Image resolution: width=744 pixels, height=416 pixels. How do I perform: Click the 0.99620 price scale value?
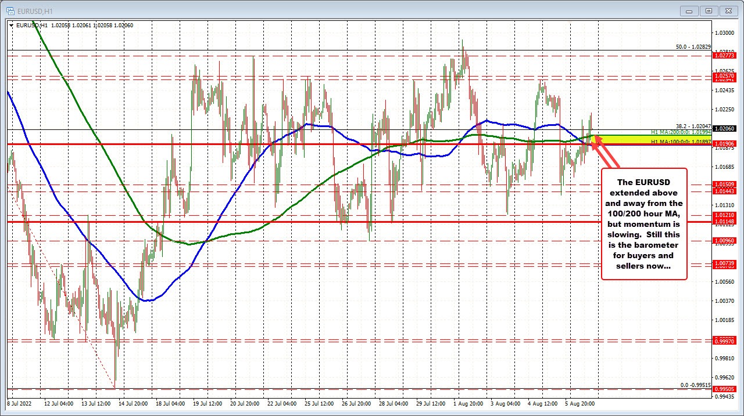click(725, 378)
